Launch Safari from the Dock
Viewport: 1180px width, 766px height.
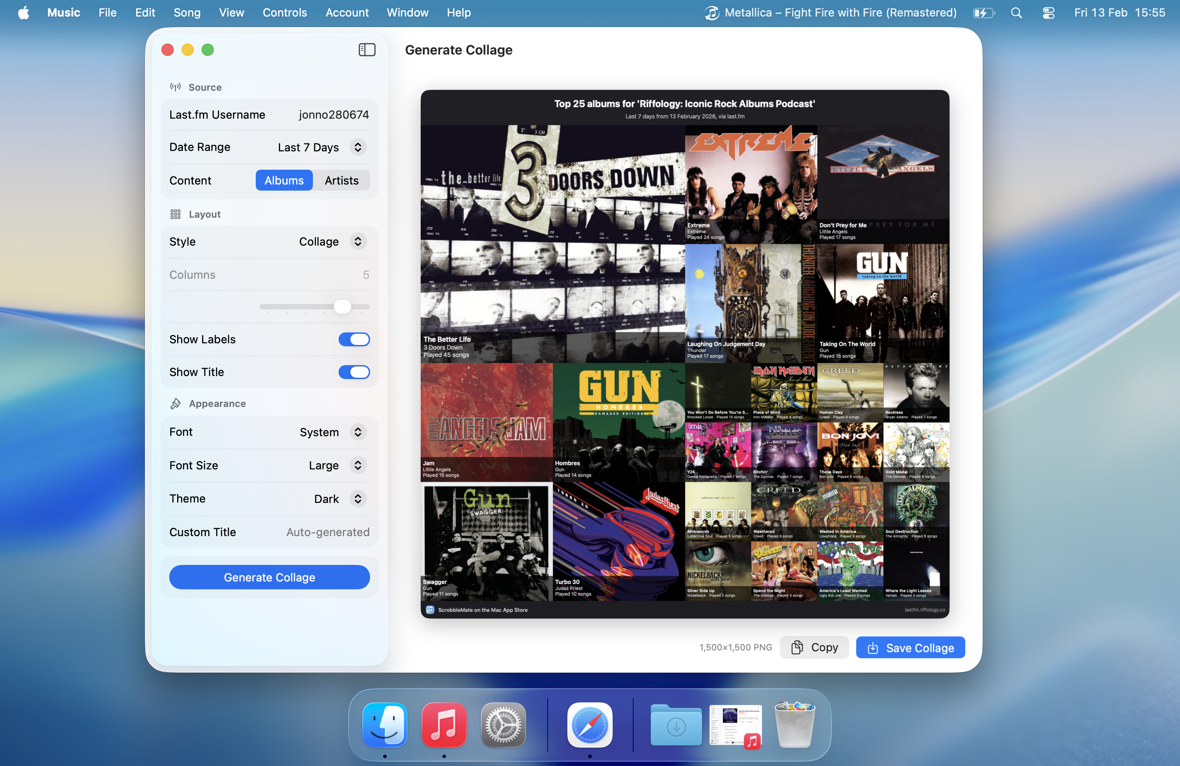coord(590,725)
